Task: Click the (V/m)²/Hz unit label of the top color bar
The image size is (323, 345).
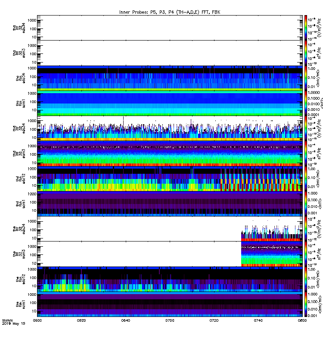Action: click(x=320, y=27)
